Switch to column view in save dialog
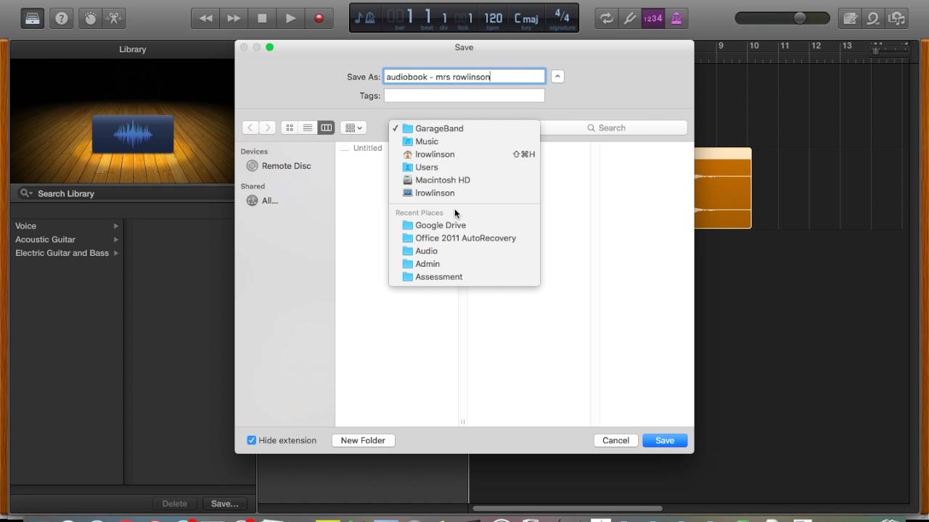Screen dimensions: 929x522 (326, 128)
